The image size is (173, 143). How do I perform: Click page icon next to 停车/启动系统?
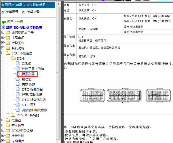pyautogui.click(x=18, y=94)
